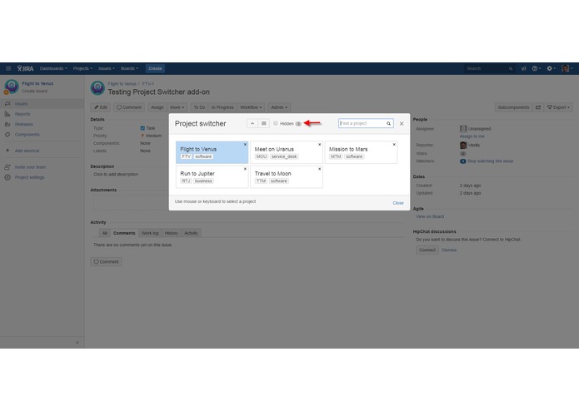Click the collapse arrow in Project switcher
This screenshot has width=579, height=411.
(252, 123)
